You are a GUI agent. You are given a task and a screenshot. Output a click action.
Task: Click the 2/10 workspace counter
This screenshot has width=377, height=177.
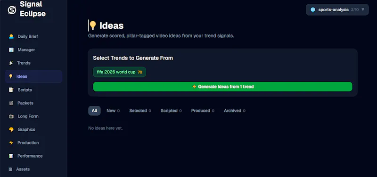[x=355, y=9]
